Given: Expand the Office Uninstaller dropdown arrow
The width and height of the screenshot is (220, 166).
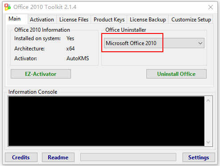Looking at the screenshot, I should [x=200, y=43].
